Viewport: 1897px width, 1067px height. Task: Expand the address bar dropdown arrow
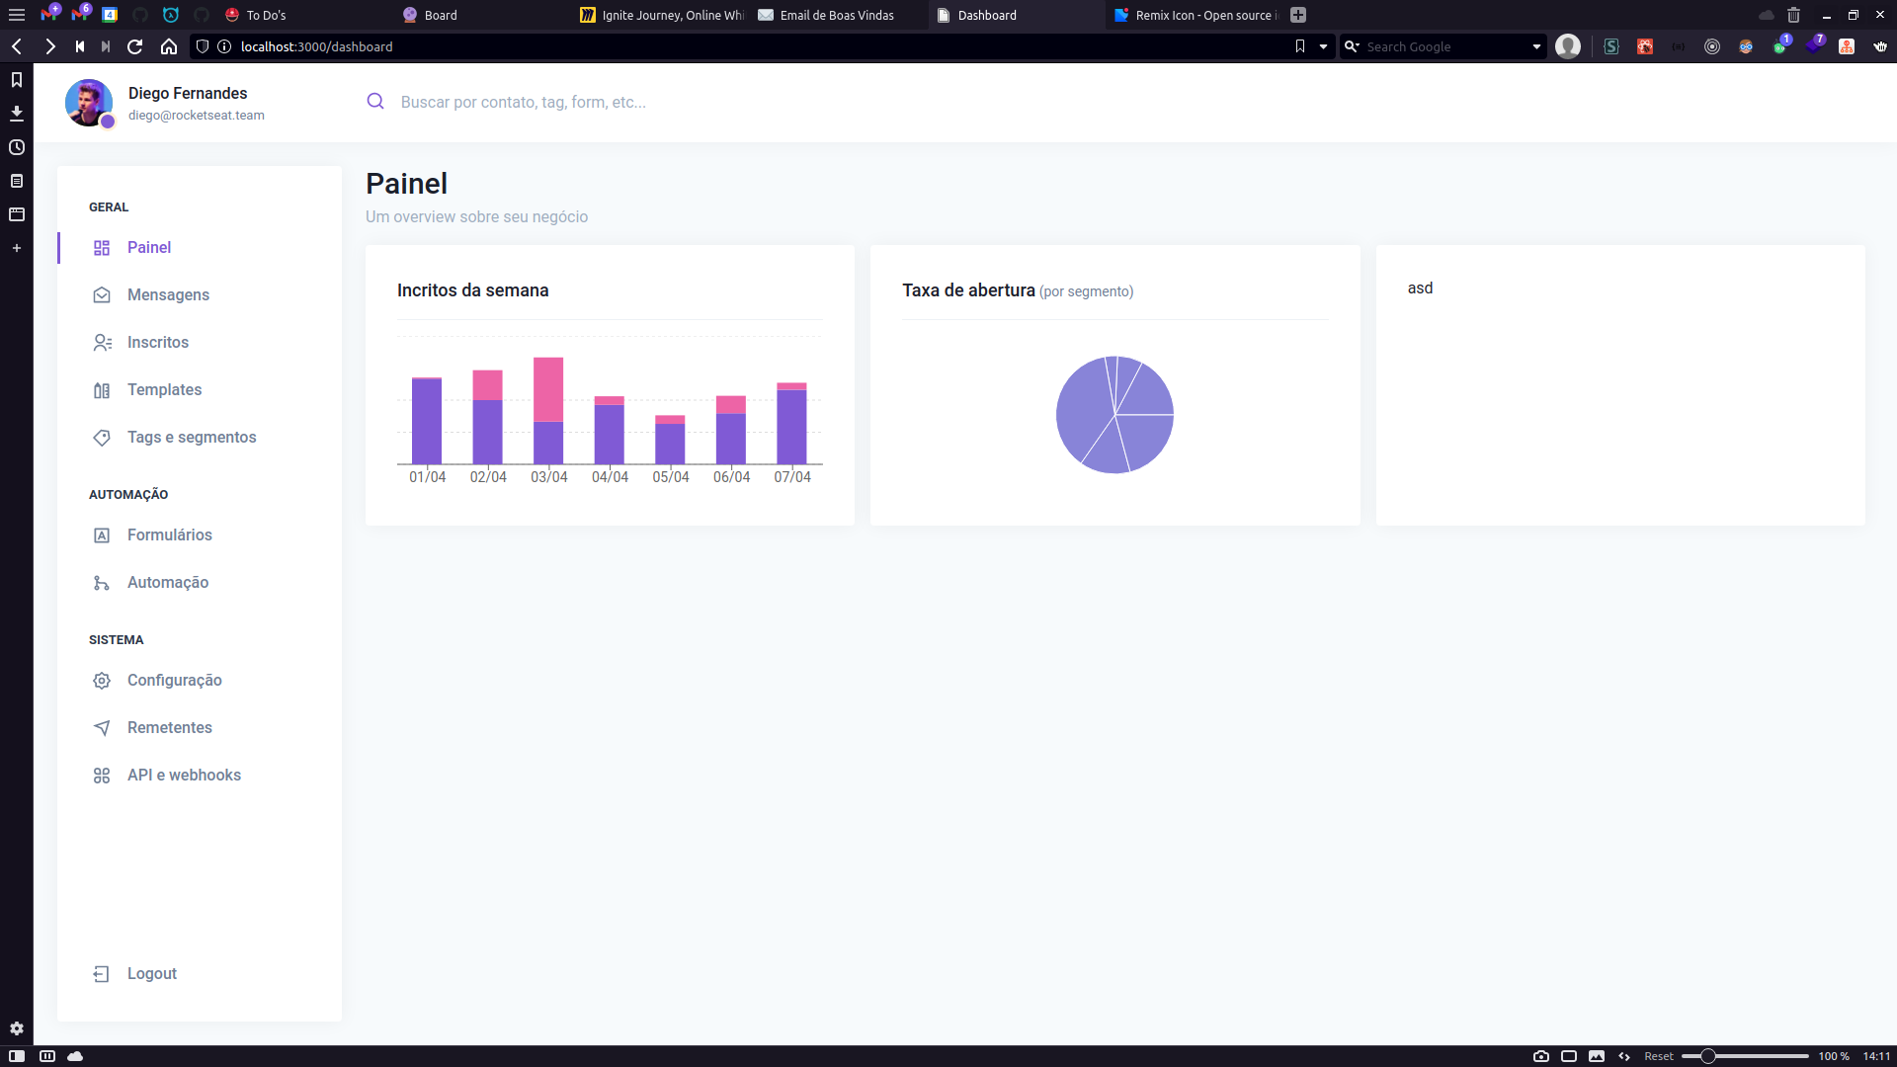(1324, 46)
